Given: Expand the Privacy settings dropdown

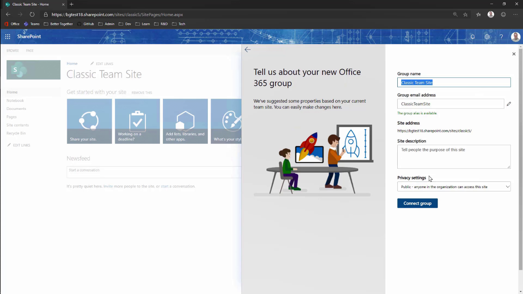Looking at the screenshot, I should (x=454, y=187).
